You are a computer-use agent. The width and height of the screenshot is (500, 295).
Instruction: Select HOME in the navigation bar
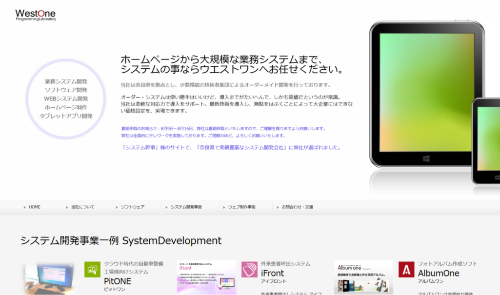pos(34,207)
